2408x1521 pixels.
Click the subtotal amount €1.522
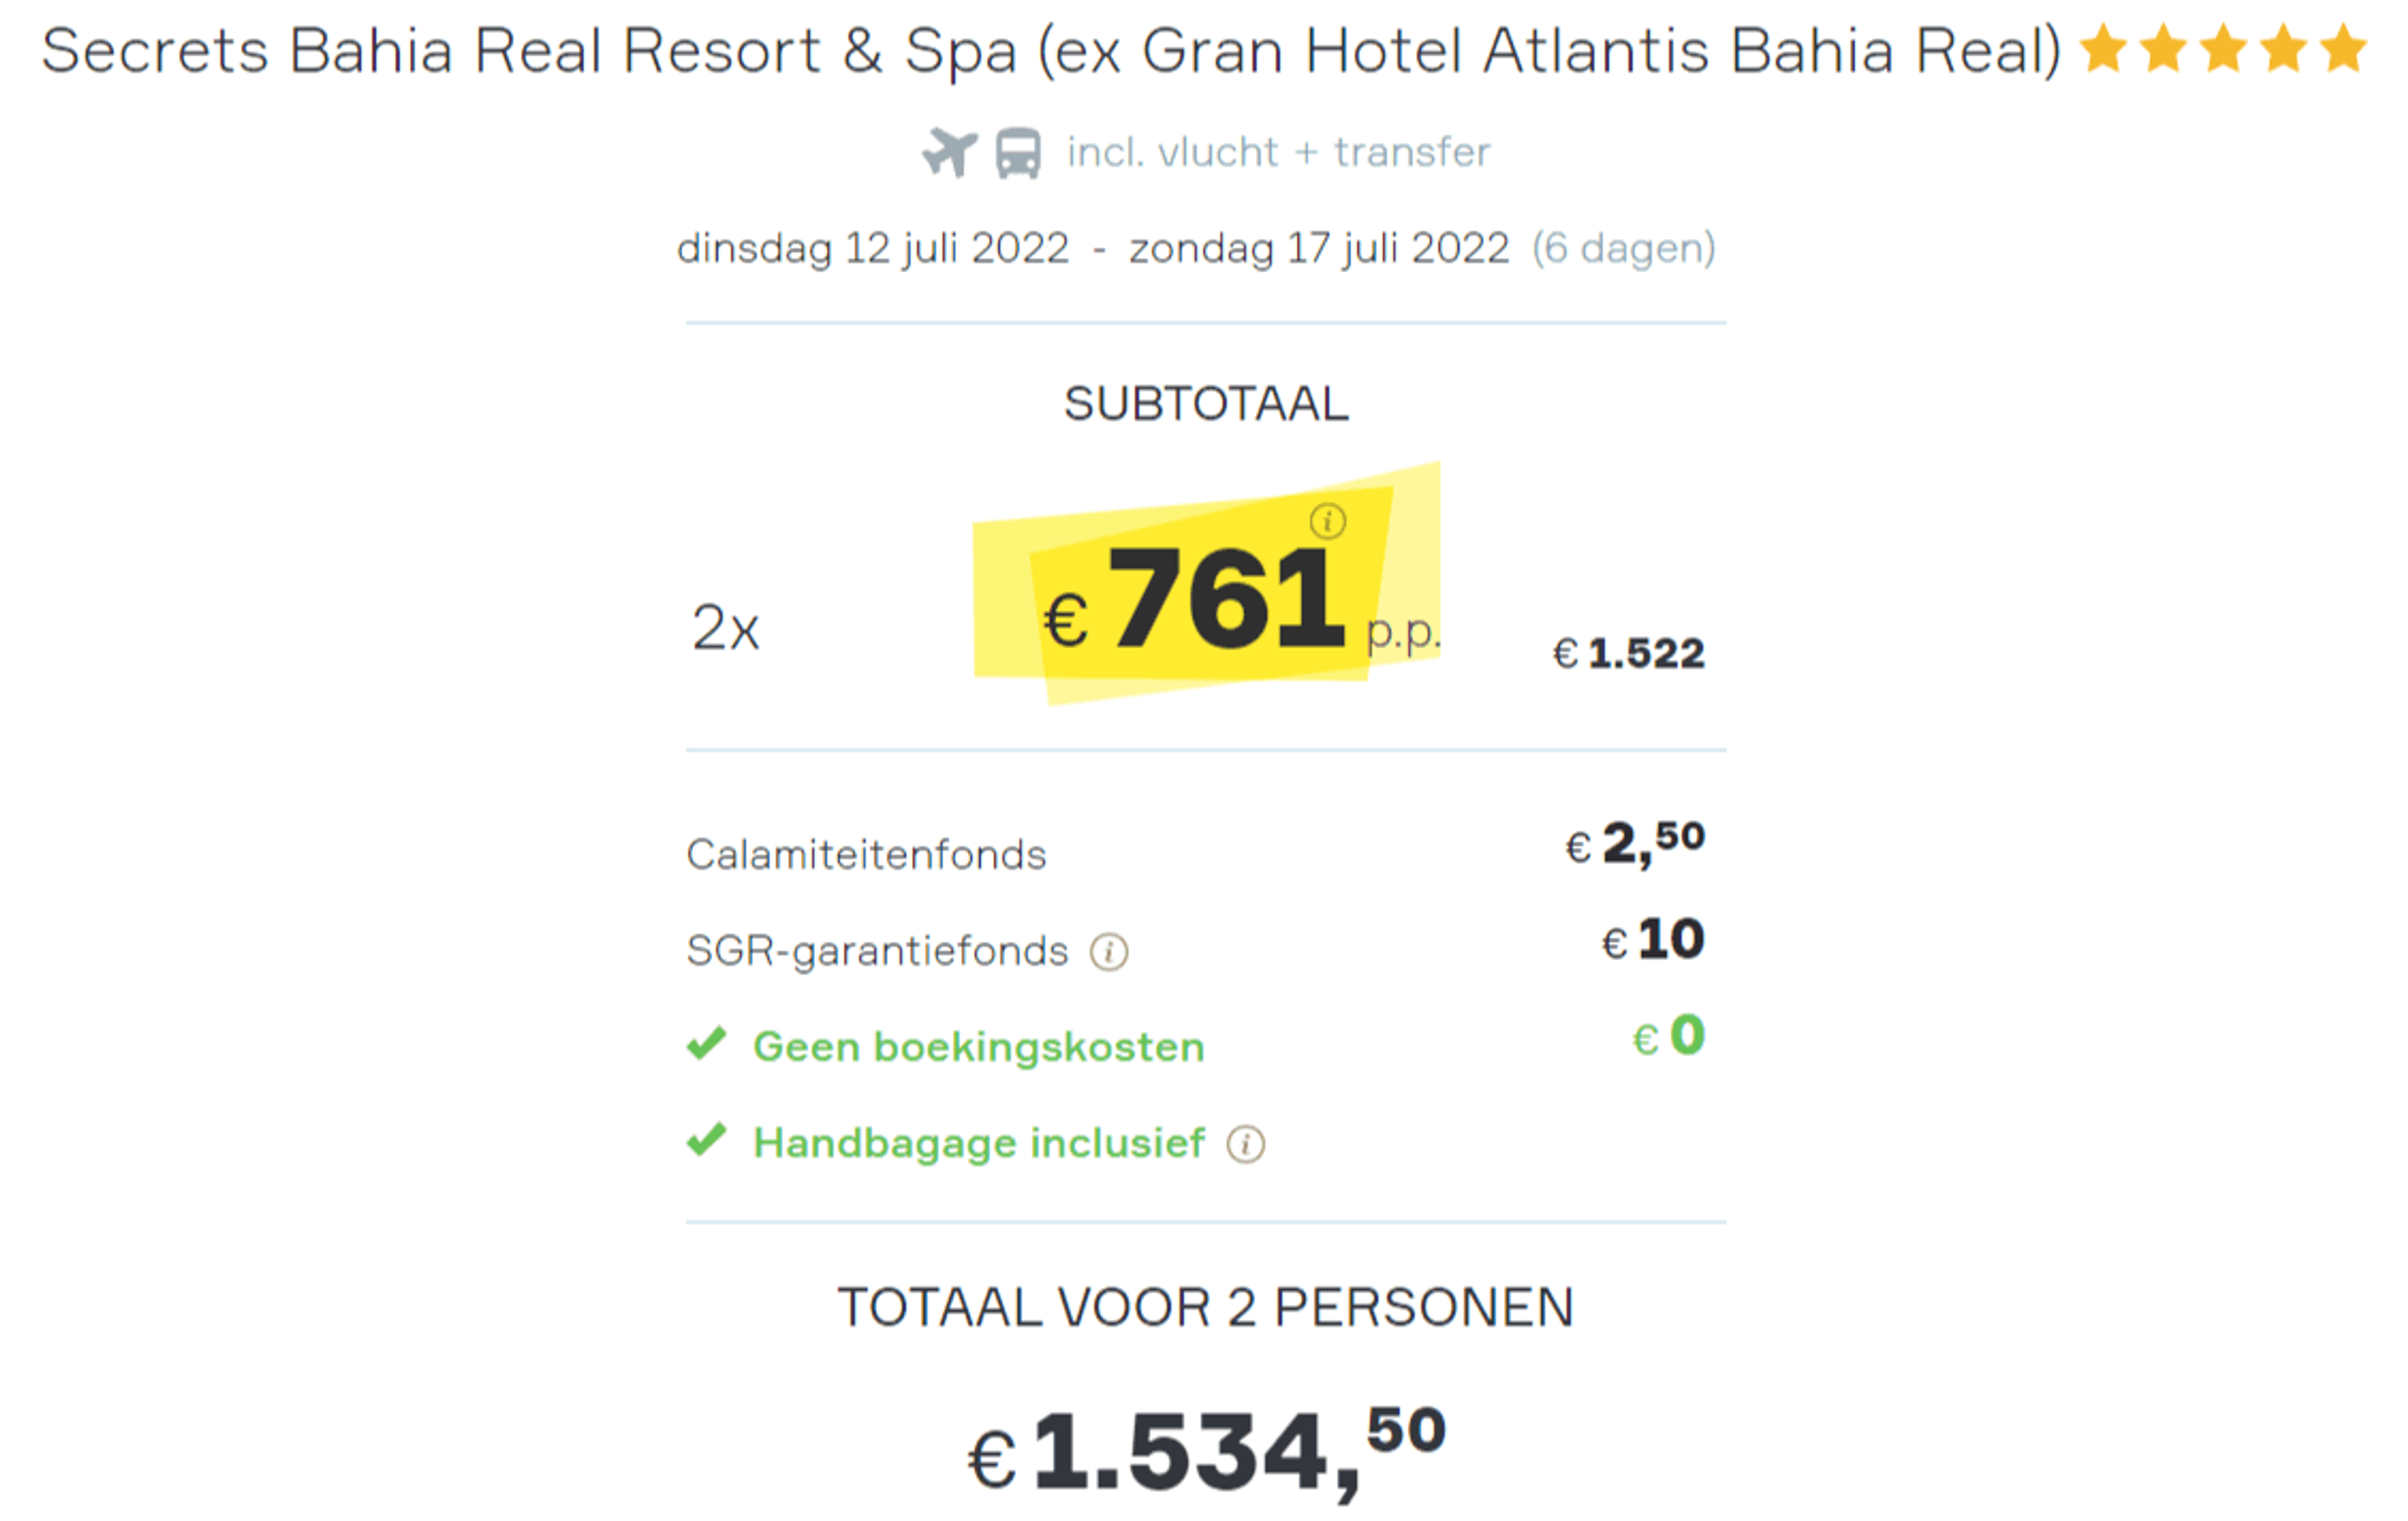click(1628, 654)
